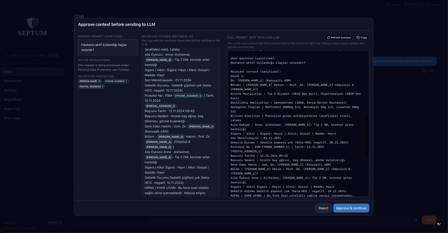
Task: Click the Next.js N badge icon
Action: (439, 224)
